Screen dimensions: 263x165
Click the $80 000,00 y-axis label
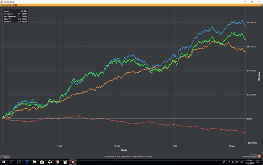(252, 23)
